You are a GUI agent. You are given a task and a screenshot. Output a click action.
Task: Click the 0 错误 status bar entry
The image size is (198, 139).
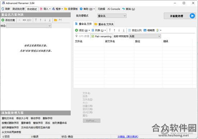point(35,136)
